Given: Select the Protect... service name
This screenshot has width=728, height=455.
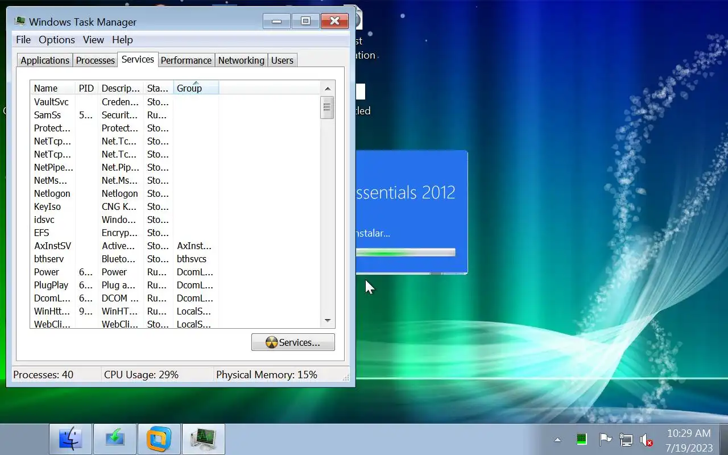Looking at the screenshot, I should click(x=52, y=128).
